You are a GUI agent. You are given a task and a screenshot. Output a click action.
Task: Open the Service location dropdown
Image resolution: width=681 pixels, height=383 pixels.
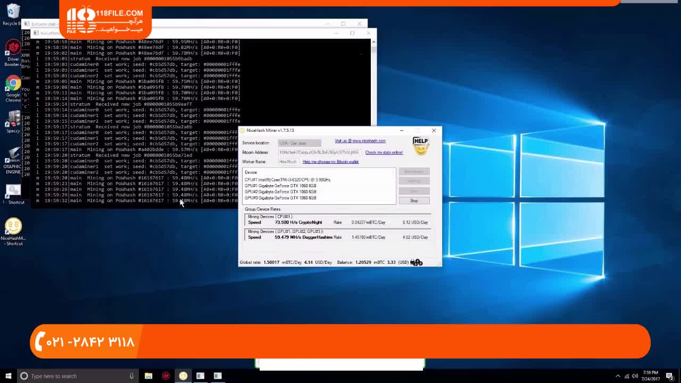coord(300,143)
